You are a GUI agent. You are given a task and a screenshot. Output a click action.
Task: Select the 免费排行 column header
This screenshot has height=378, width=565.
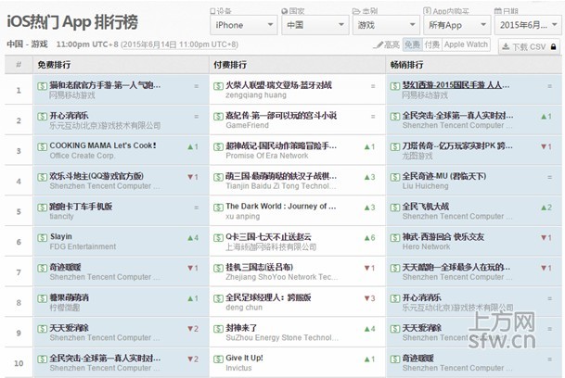pos(58,65)
